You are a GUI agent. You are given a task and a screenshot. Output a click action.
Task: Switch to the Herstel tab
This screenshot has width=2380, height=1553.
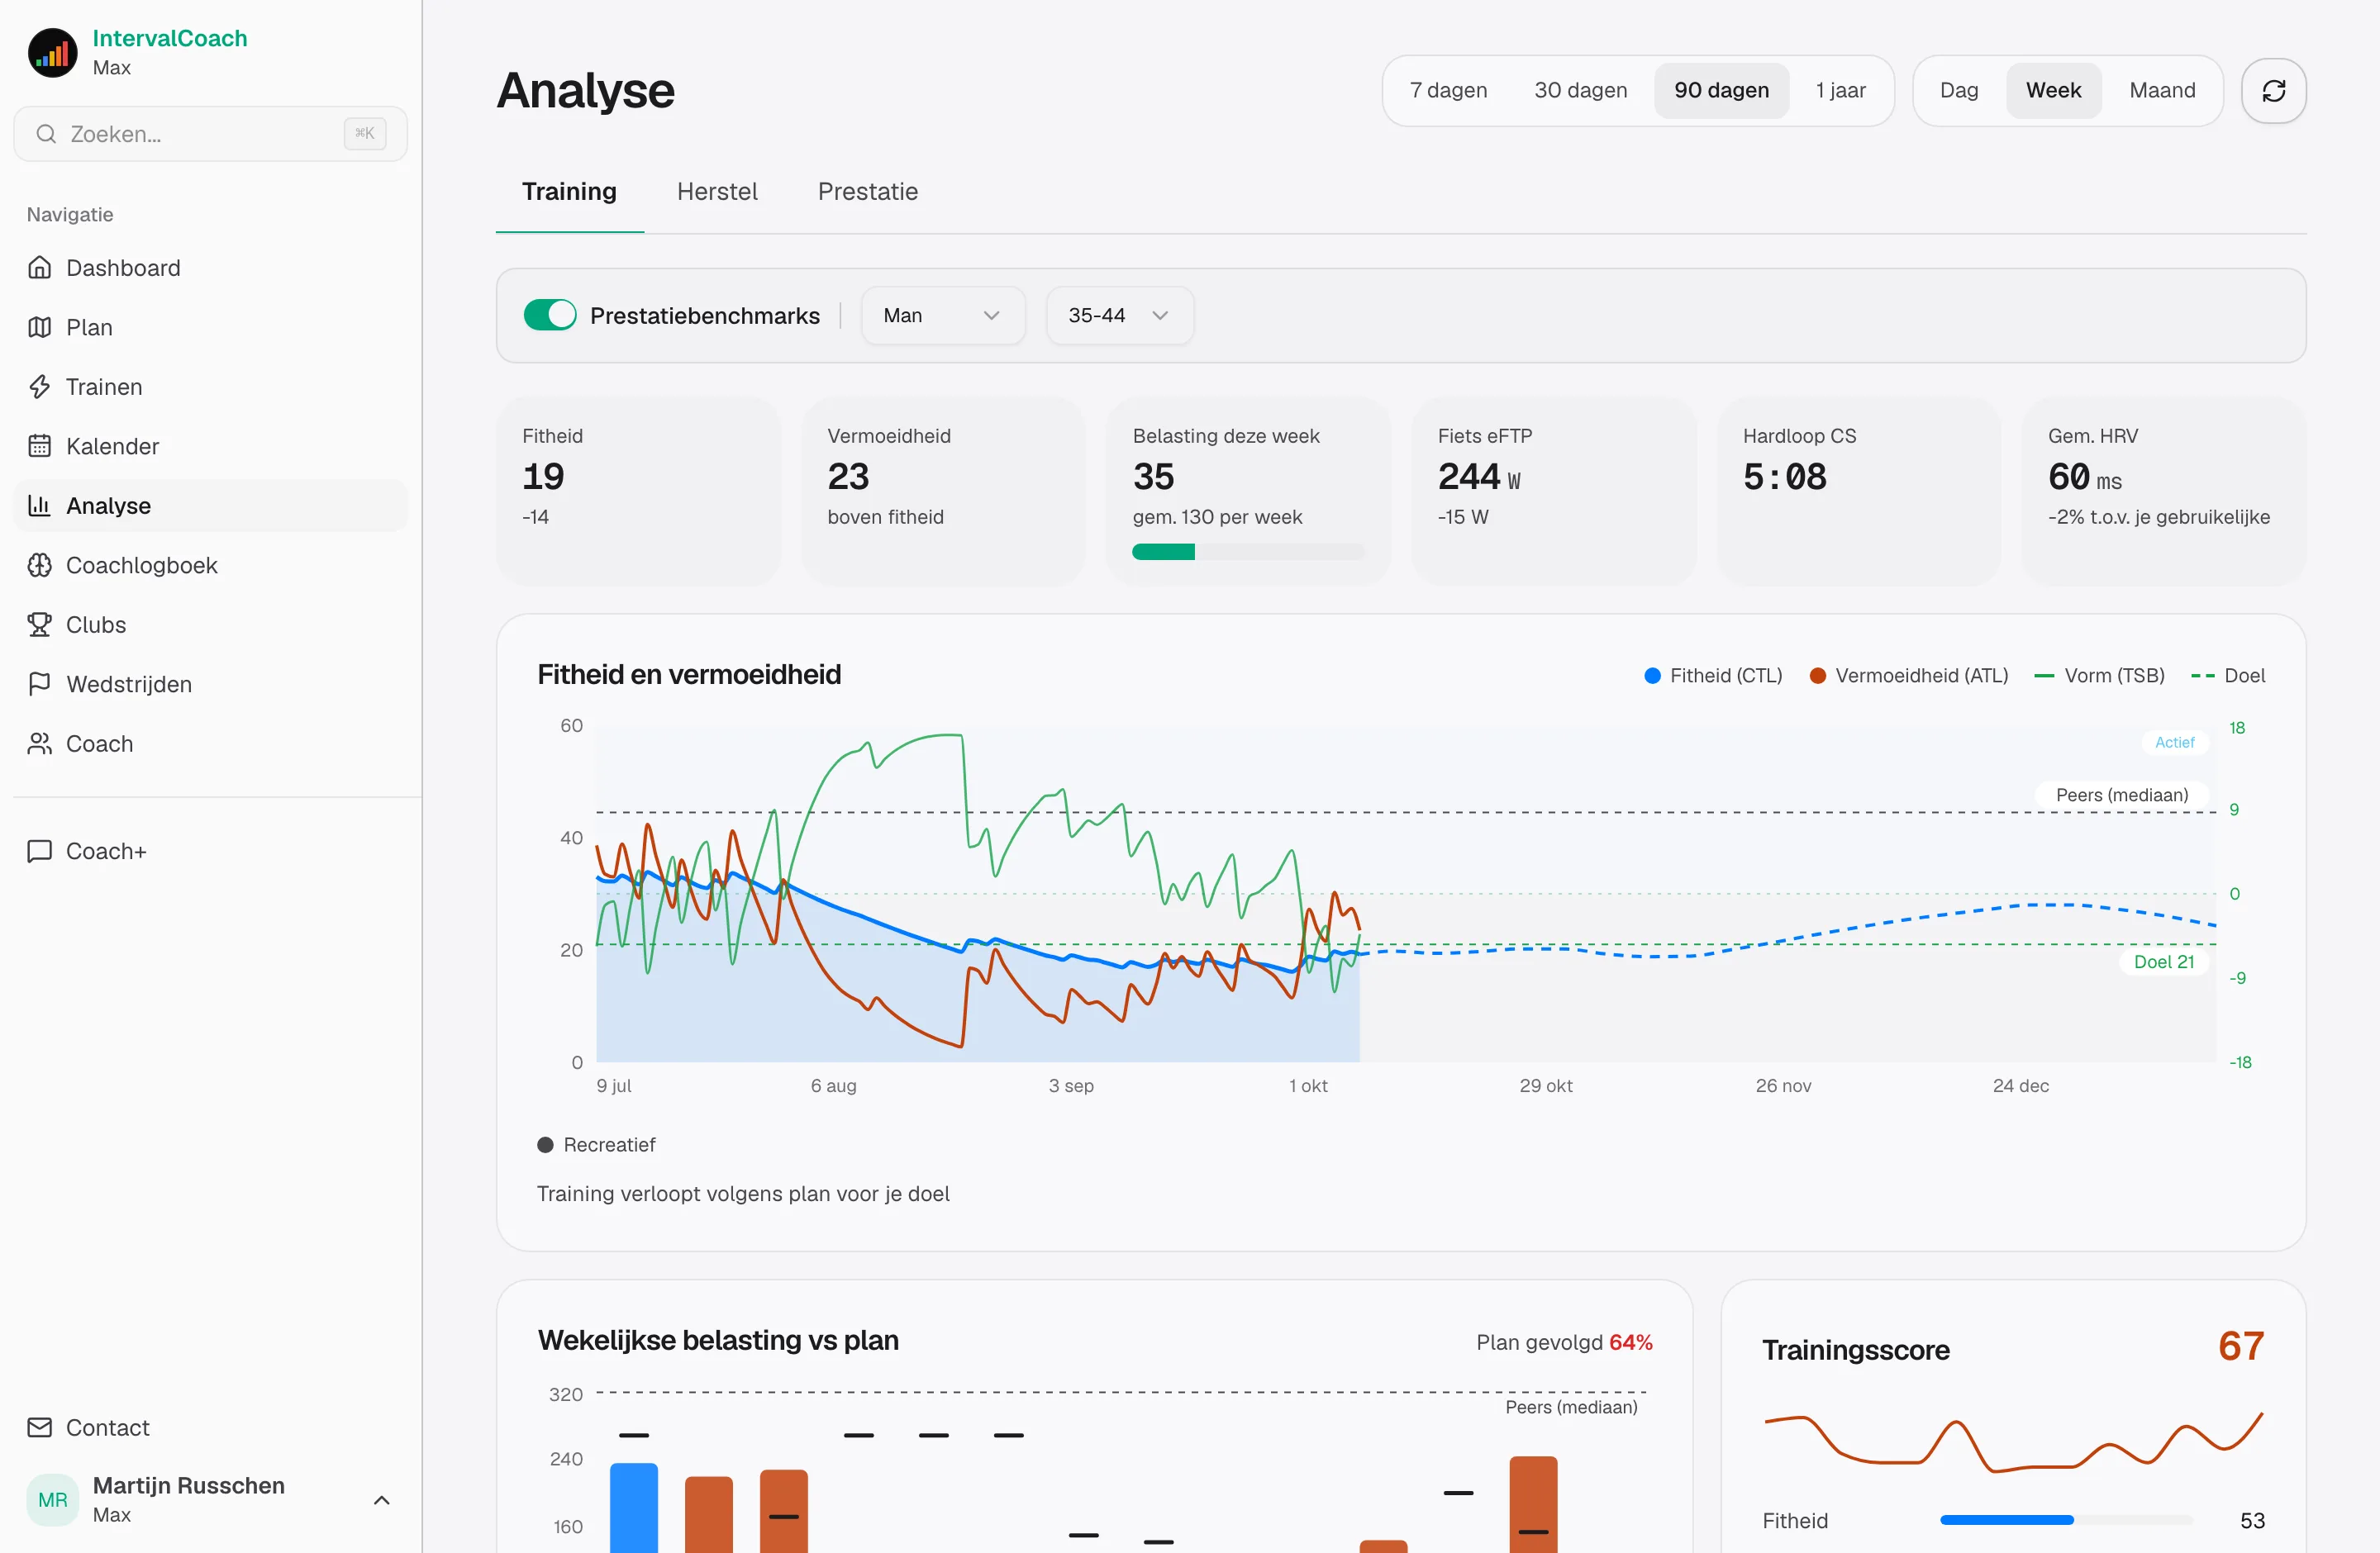(717, 191)
